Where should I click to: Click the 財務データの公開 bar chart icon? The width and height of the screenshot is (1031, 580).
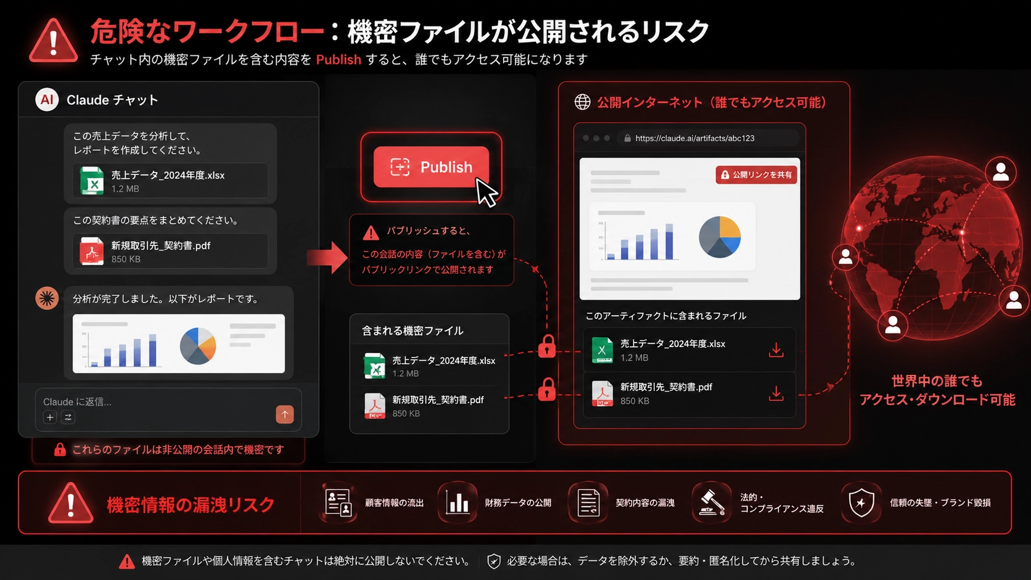[x=458, y=502]
